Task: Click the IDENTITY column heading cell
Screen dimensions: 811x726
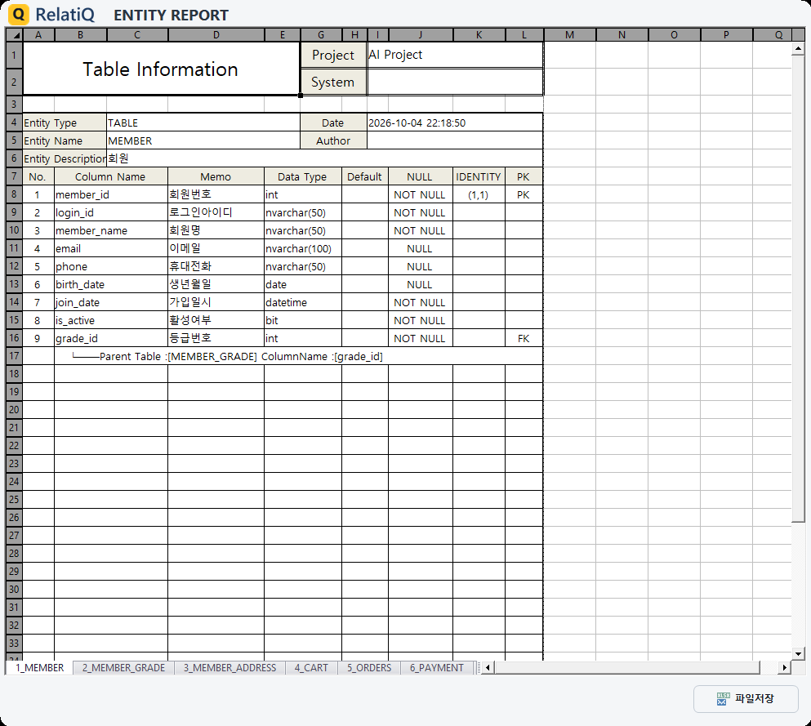Action: [x=479, y=176]
